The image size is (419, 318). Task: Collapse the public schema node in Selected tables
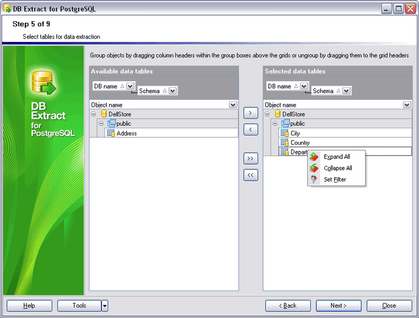tap(275, 123)
